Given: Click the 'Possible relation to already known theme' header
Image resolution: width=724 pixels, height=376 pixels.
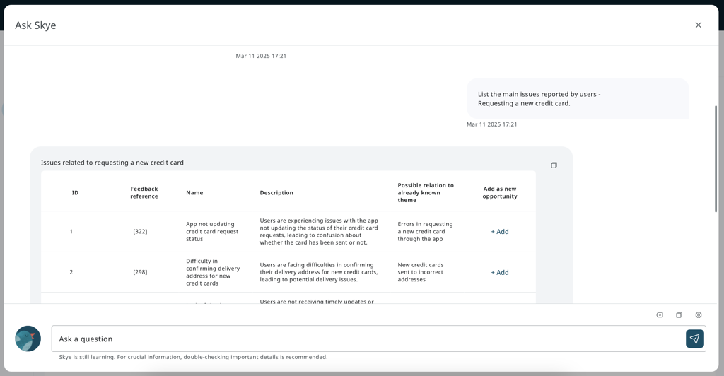Looking at the screenshot, I should tap(426, 192).
